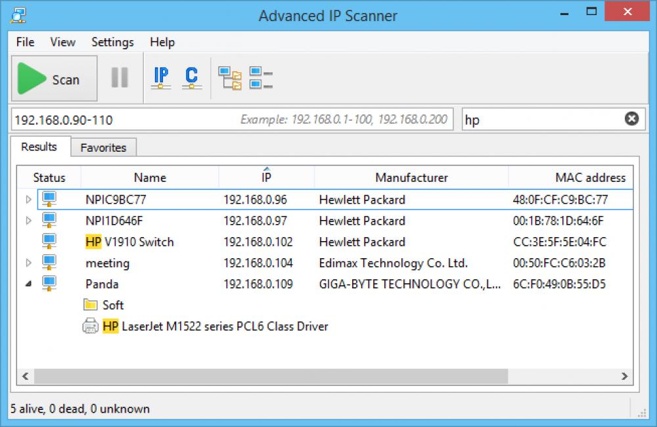
Task: Select the plain list view icon
Action: click(260, 77)
